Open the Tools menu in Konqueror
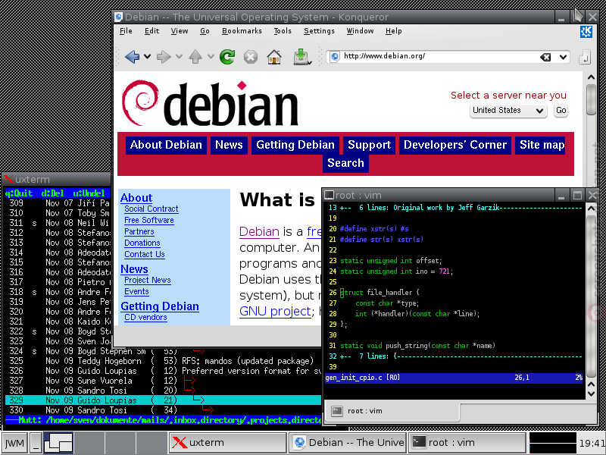 [283, 31]
